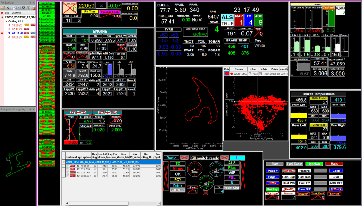Click the red DIST badge on lap 2
Screen dimensions: 362x206
tap(27, 29)
